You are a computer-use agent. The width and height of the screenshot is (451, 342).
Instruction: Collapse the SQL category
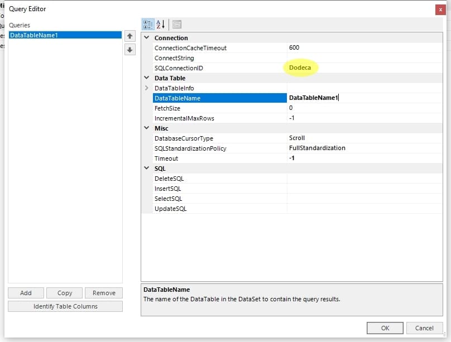point(147,168)
